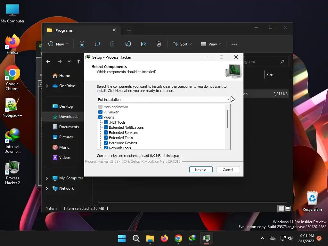Go up one folder level arrow
Image resolution: width=328 pixels, height=246 pixels.
coord(79,61)
